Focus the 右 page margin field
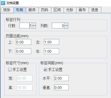The width and height of the screenshot is (111, 98). pos(52,51)
